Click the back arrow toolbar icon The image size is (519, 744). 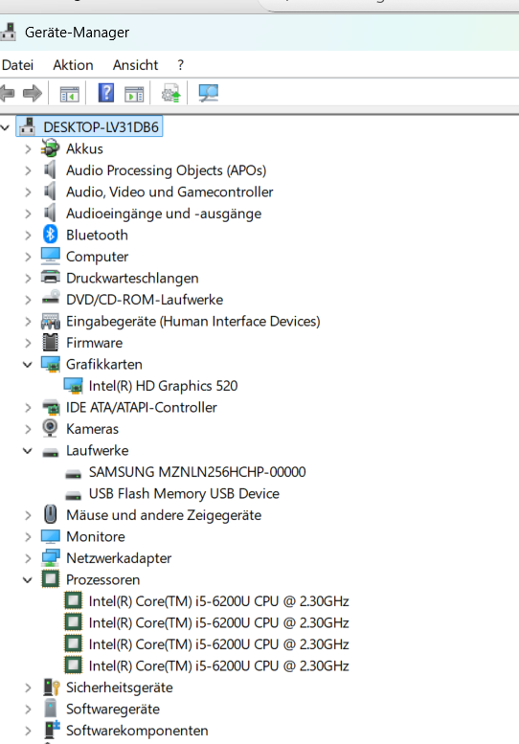click(7, 93)
